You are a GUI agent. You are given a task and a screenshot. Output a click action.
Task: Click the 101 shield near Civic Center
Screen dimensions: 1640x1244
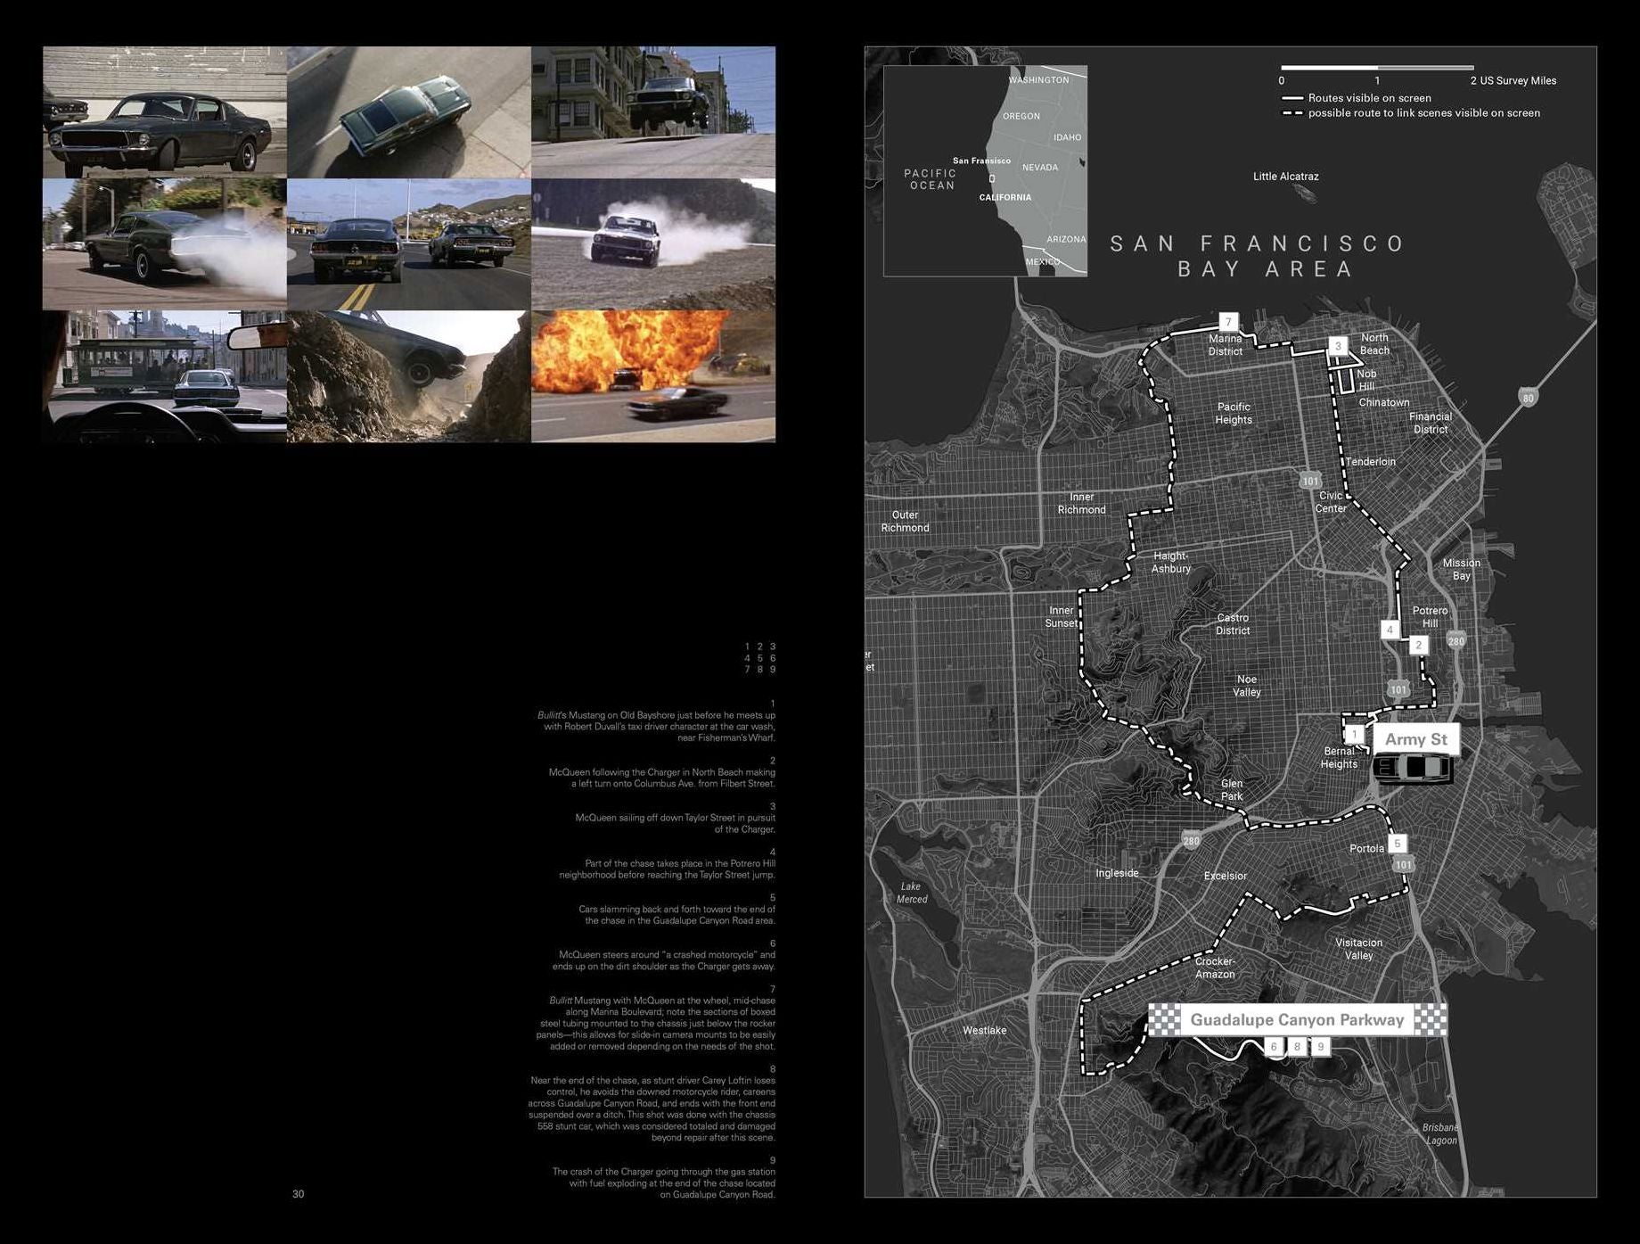pyautogui.click(x=1309, y=481)
